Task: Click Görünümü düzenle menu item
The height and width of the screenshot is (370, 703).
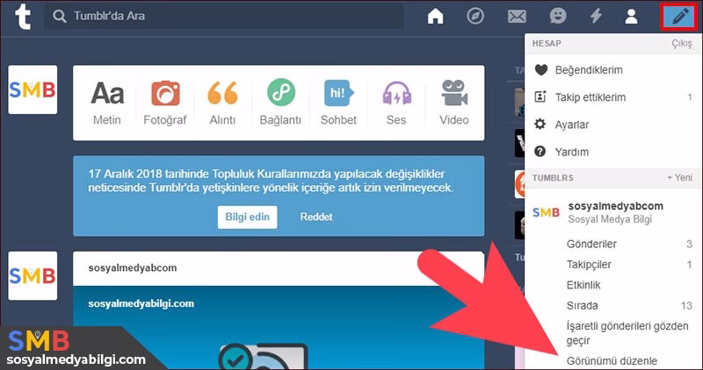Action: pos(612,360)
